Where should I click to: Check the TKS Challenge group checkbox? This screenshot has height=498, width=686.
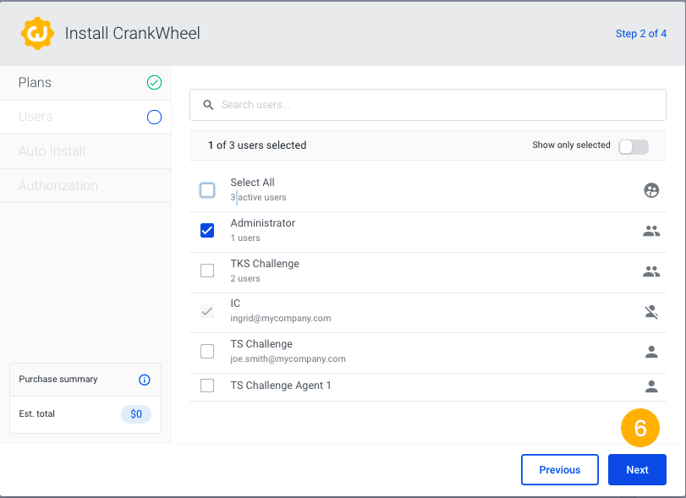(x=207, y=271)
